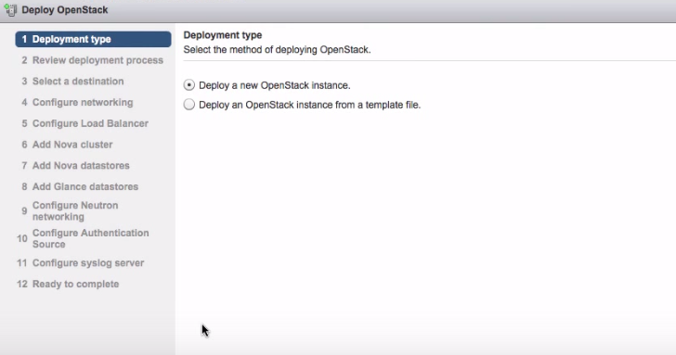The width and height of the screenshot is (676, 355).
Task: Go to step 8 Add Glance datastores
Action: click(80, 186)
